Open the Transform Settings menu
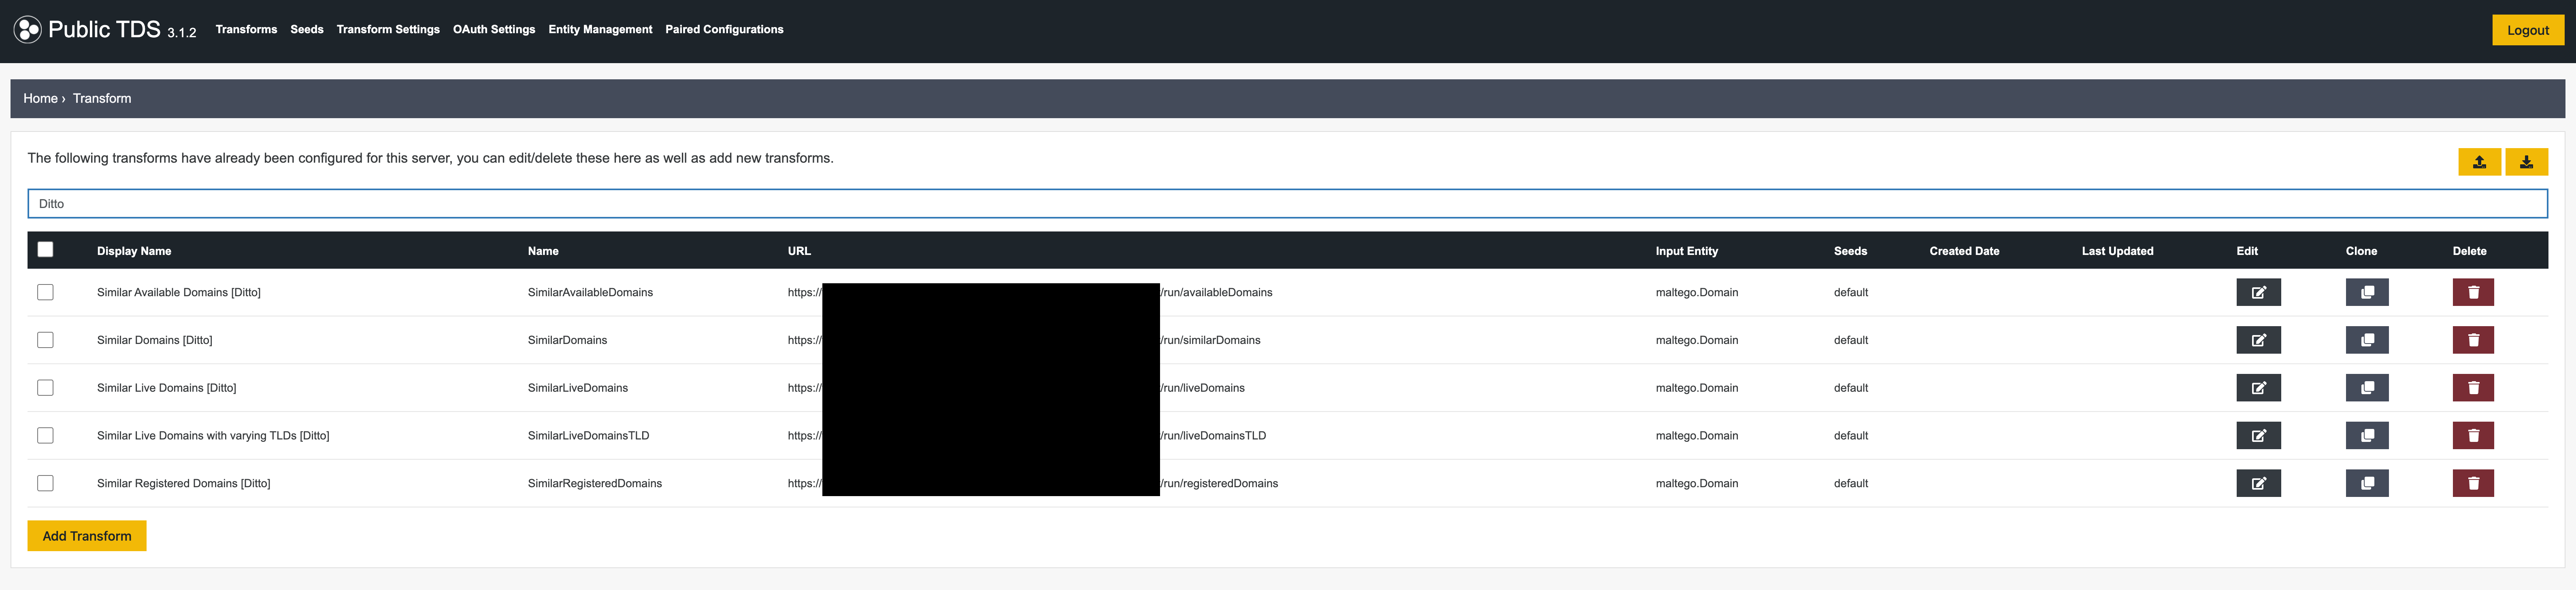2576x590 pixels. (x=388, y=29)
